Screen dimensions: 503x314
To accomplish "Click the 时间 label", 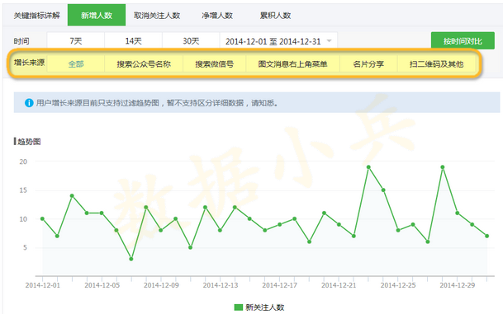I will pos(21,41).
